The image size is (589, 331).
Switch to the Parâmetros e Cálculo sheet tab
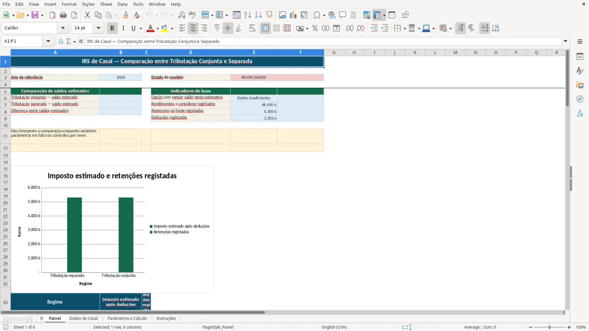tap(127, 318)
